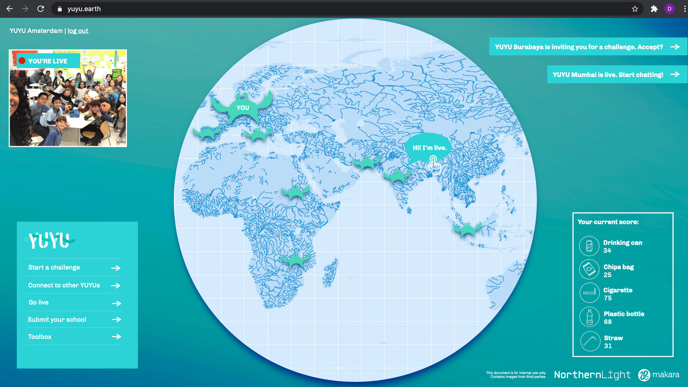Open Submit your school
Screen dimensions: 688x387
point(73,320)
